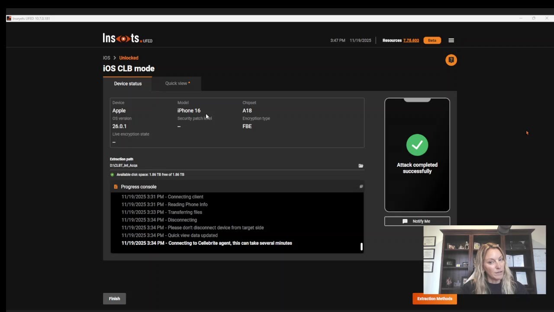Viewport: 554px width, 312px height.
Task: Click the iOS breadcrumb
Action: (106, 58)
